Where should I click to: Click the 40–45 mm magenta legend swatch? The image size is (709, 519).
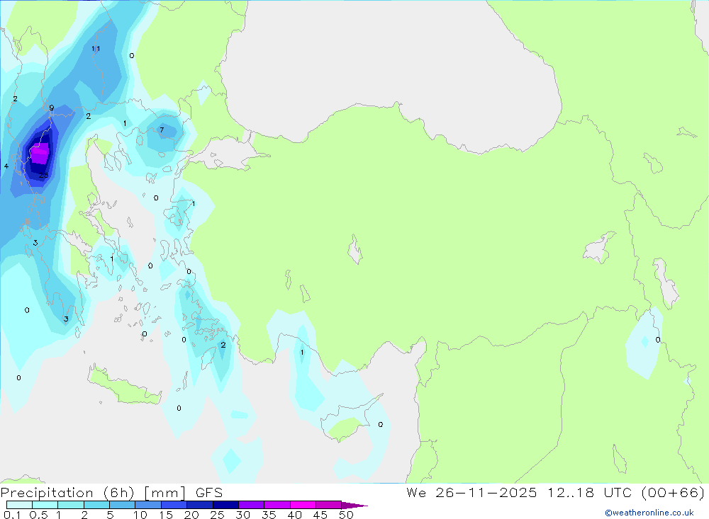(x=303, y=505)
